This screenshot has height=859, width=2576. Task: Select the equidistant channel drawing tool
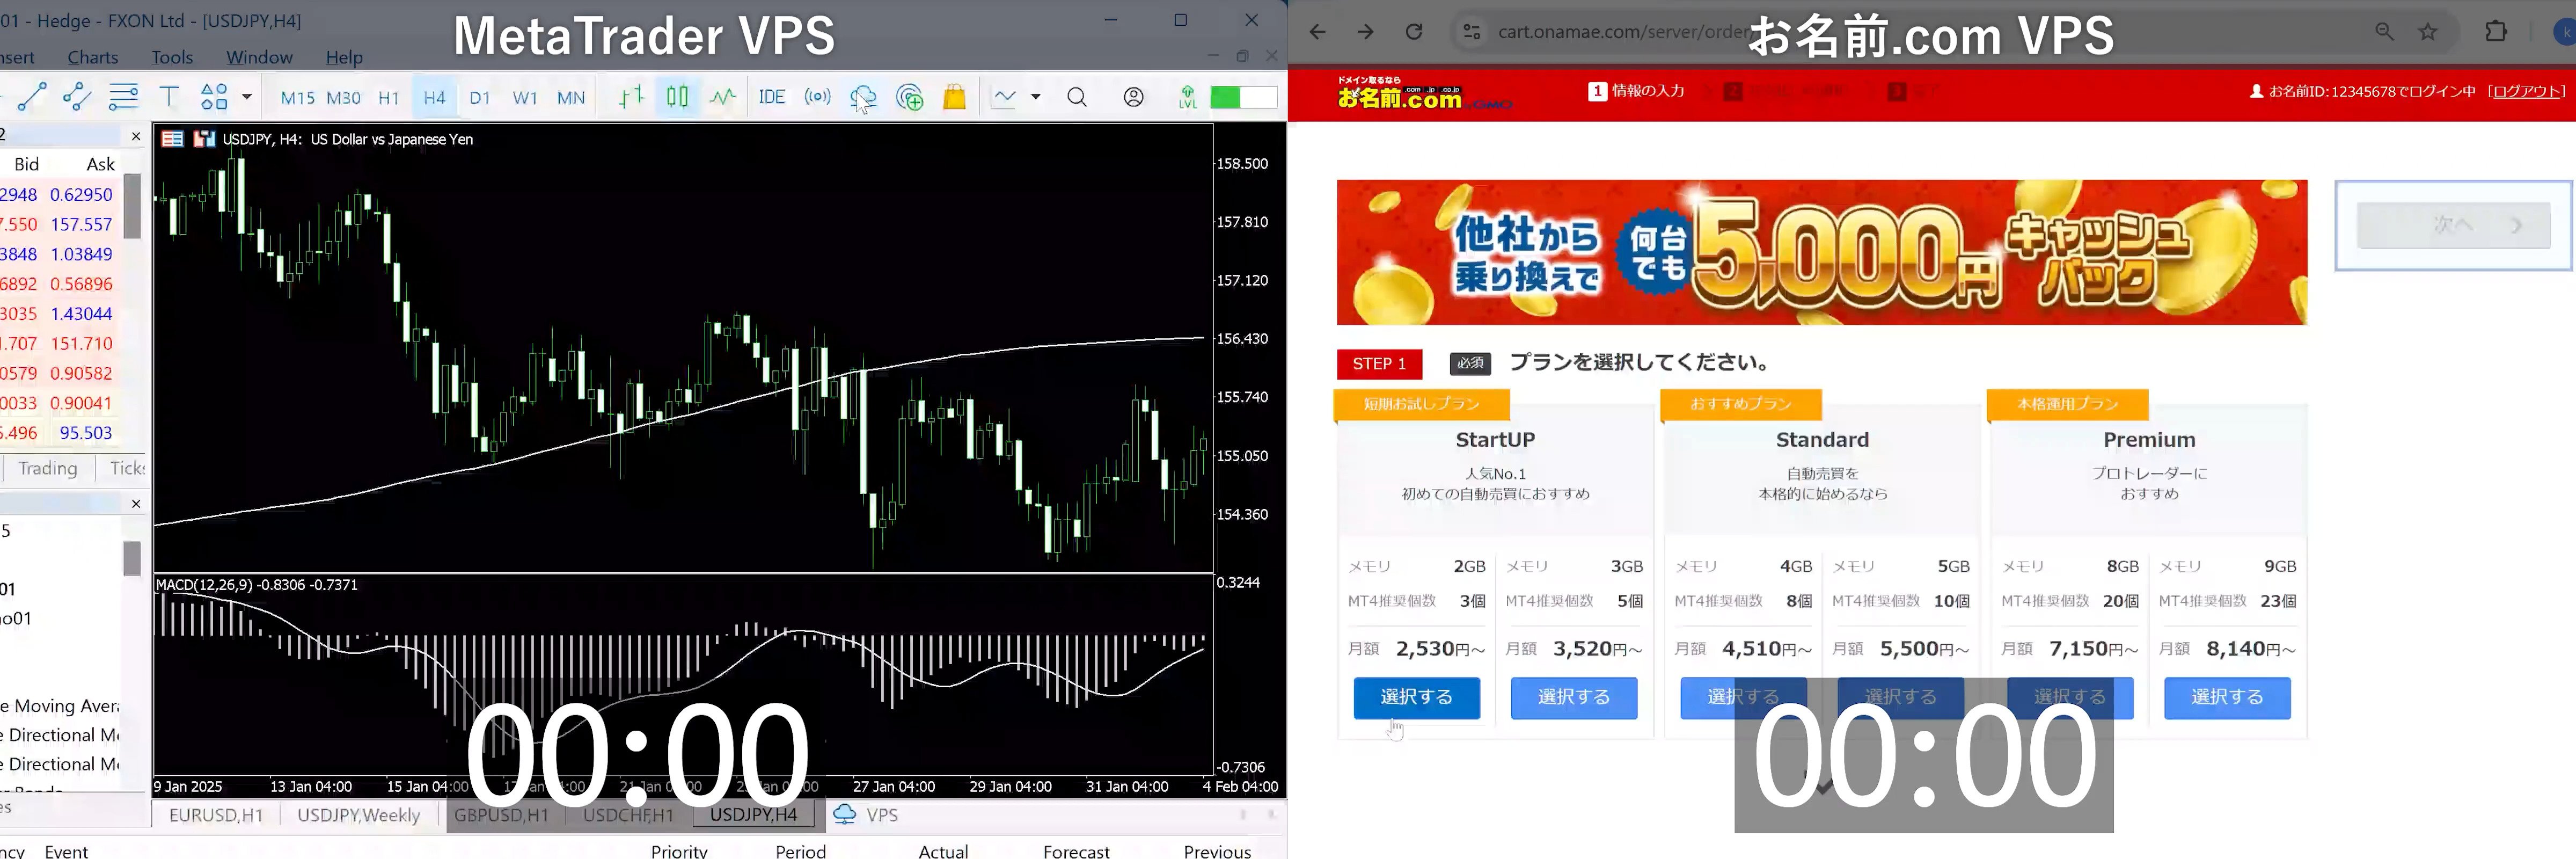coord(77,97)
